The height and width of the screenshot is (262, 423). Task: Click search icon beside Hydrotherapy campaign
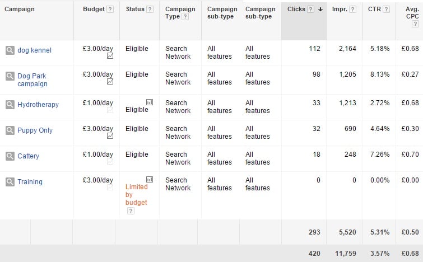point(10,105)
